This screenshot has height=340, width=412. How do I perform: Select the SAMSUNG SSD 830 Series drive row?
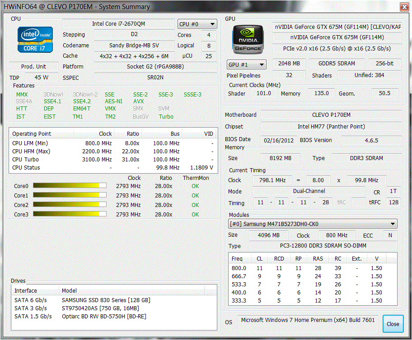tap(114, 300)
